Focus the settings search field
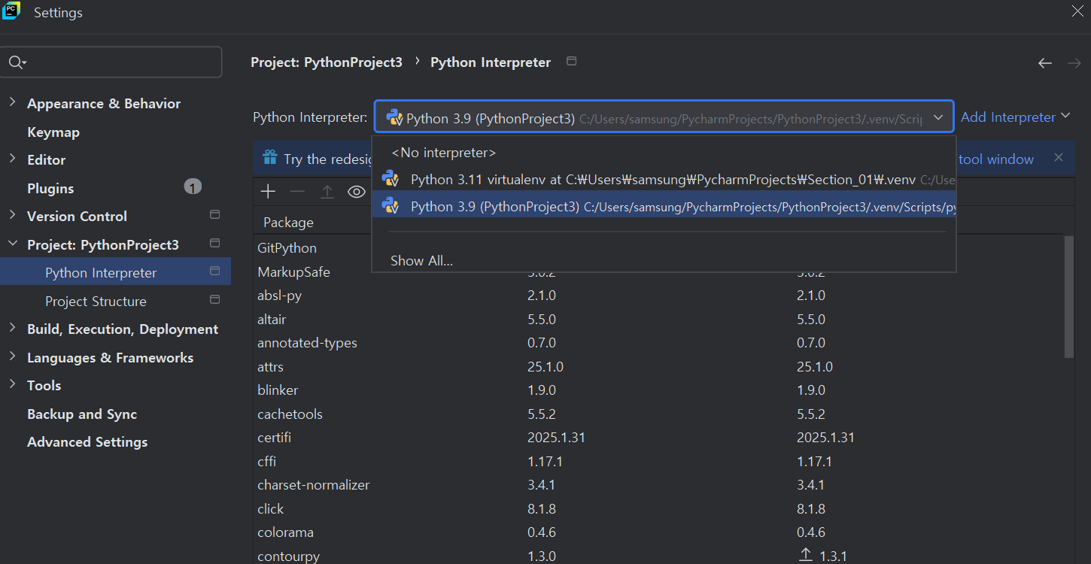The image size is (1091, 564). 111,62
